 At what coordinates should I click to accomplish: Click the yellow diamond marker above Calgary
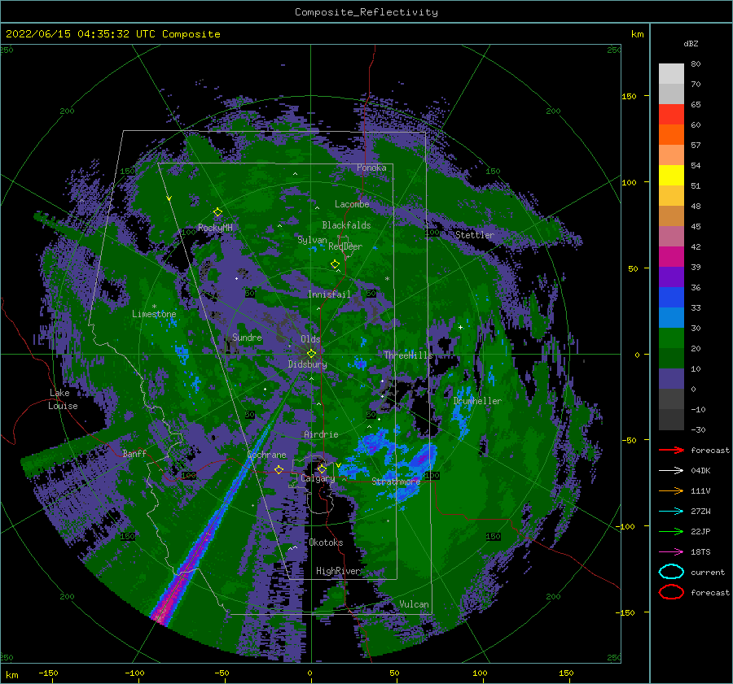click(322, 468)
